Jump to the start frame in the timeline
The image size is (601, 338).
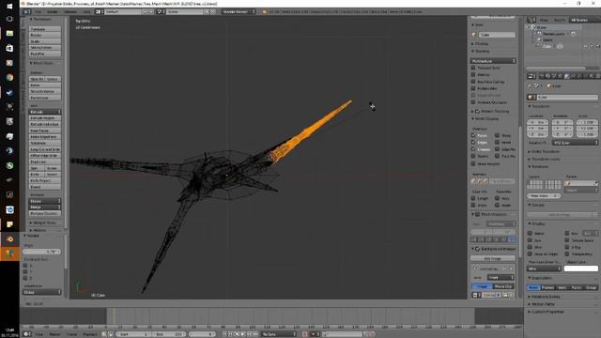coord(224,334)
